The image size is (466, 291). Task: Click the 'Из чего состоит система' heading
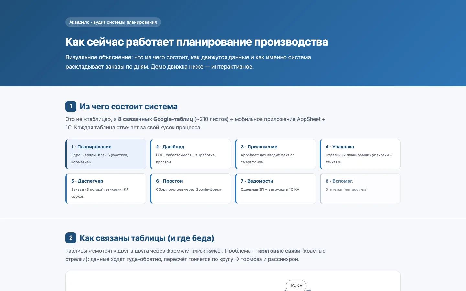pos(128,107)
